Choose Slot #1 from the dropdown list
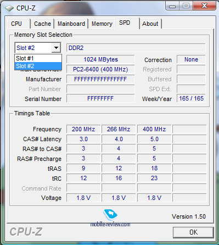The image size is (219, 245). 38,58
